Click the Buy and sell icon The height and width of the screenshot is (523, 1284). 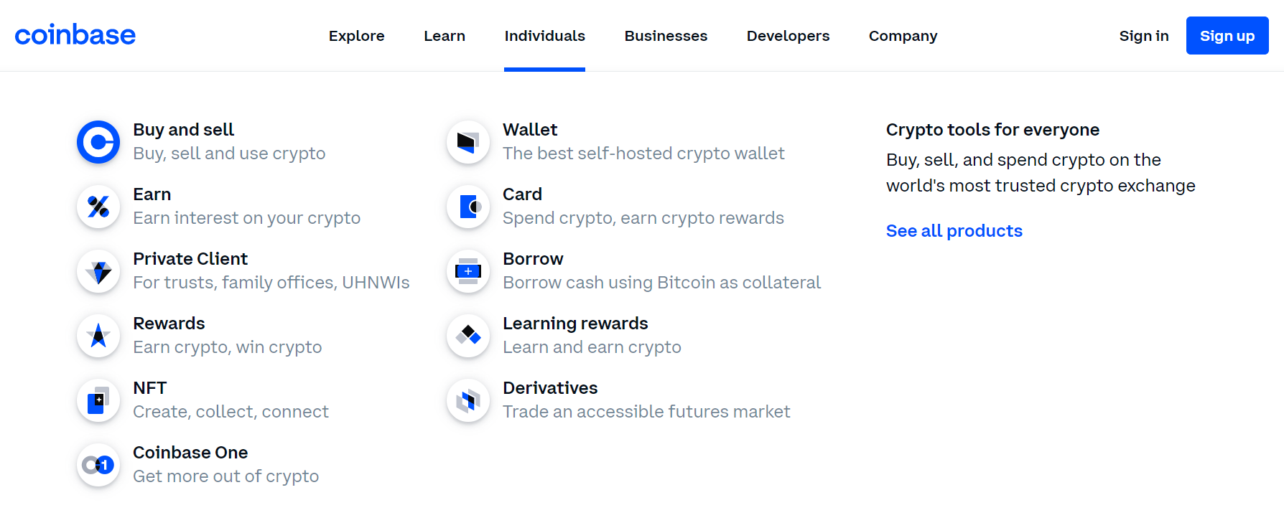tap(98, 141)
